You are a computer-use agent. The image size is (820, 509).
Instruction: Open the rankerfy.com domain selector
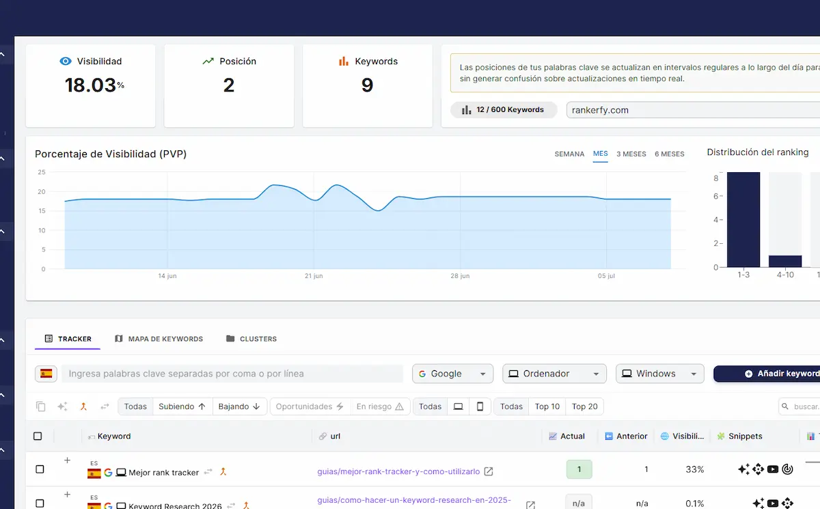[693, 110]
